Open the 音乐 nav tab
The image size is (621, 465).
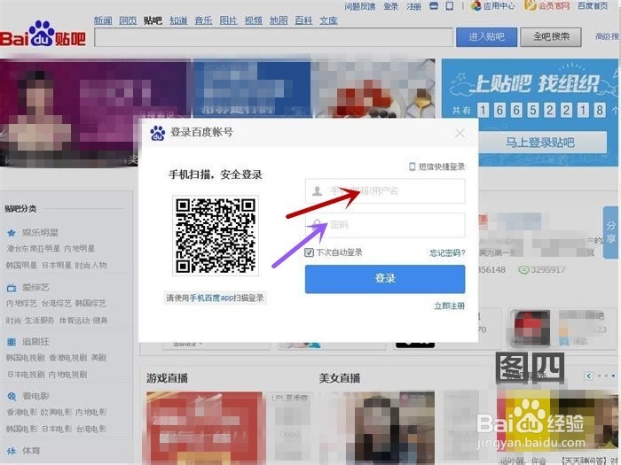point(203,20)
